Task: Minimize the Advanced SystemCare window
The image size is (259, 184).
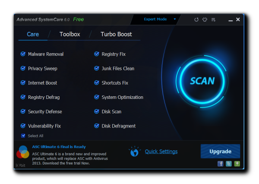Action: (231, 20)
